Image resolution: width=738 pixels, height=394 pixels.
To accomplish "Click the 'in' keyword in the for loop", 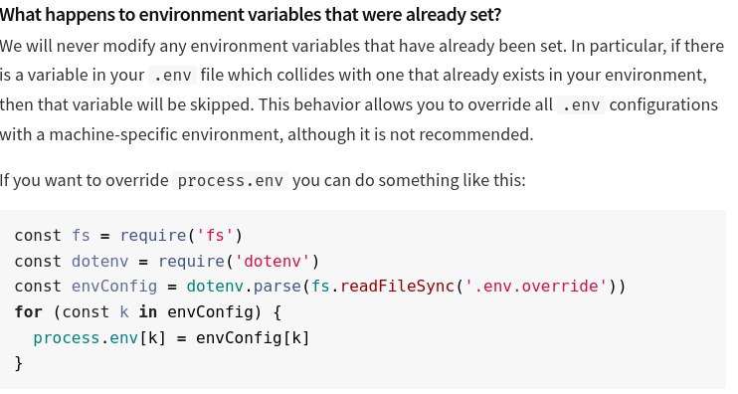I will click(147, 312).
